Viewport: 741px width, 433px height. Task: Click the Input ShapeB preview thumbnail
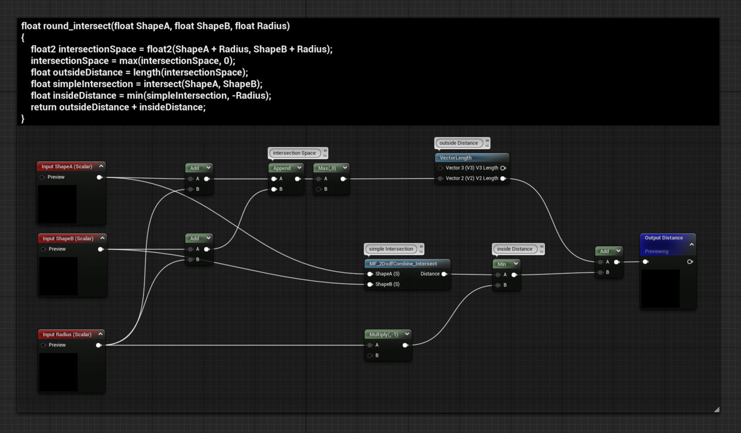[58, 276]
